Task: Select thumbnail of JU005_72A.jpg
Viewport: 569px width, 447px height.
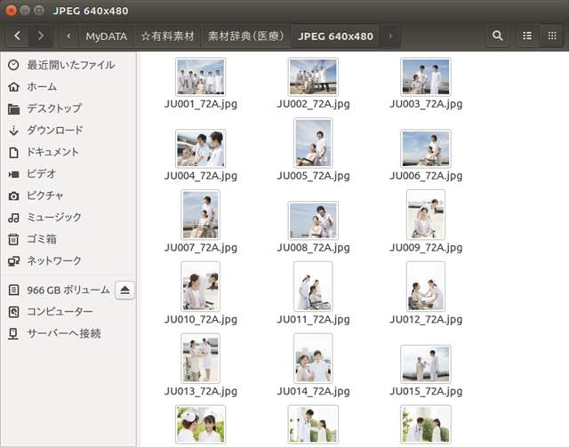Action: click(x=313, y=143)
